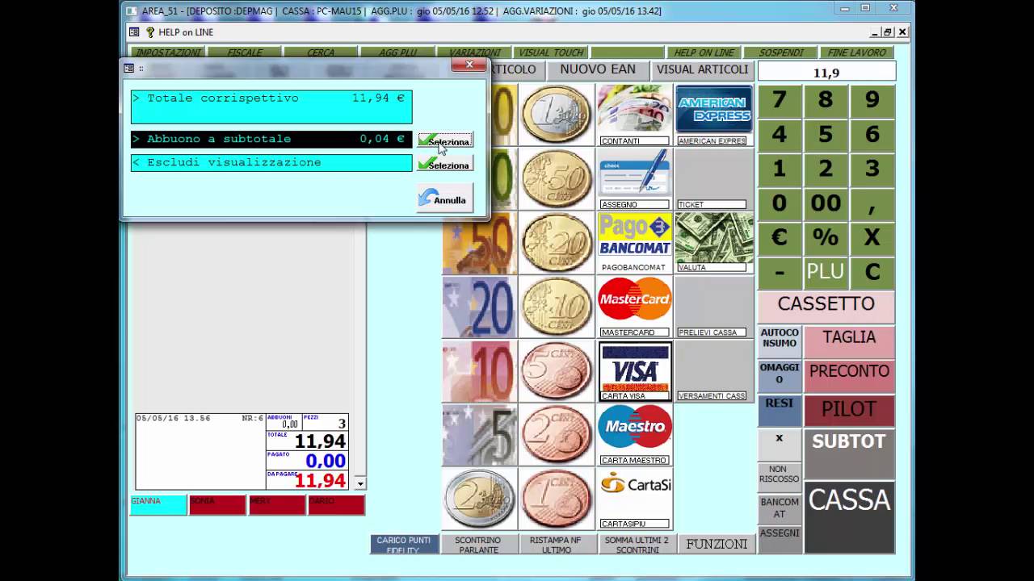Select MasterCard payment

634,307
